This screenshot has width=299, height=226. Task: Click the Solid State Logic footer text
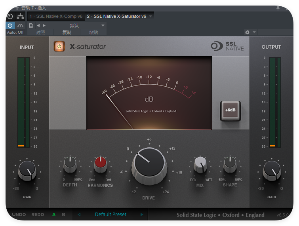[x=221, y=215]
